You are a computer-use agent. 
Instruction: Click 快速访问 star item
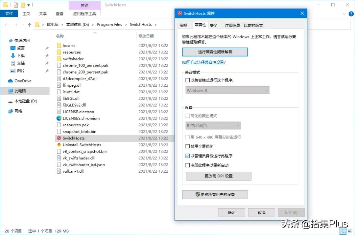[19, 40]
